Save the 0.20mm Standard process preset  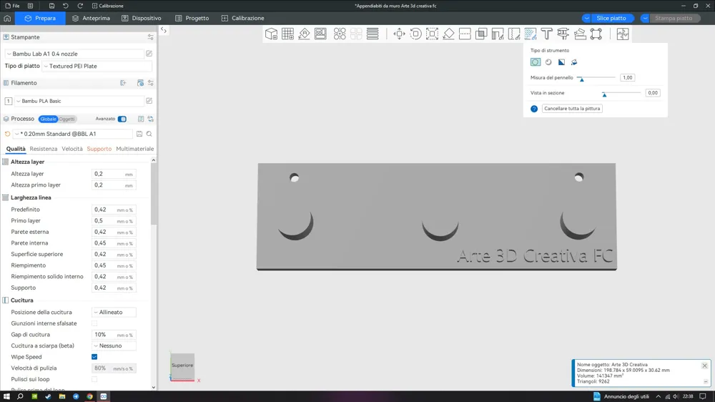(139, 134)
